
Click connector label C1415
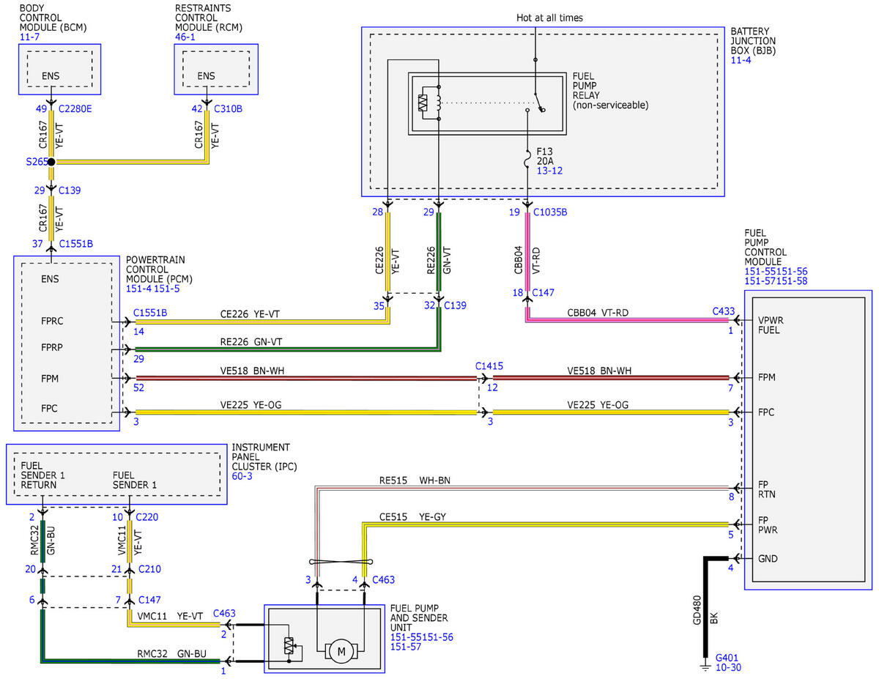pyautogui.click(x=489, y=365)
